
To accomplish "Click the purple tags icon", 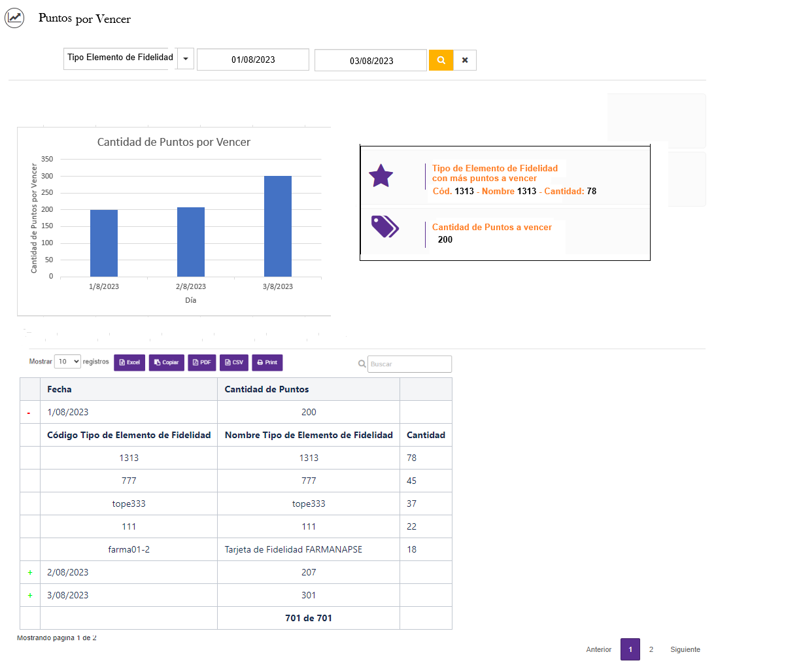I will click(385, 226).
